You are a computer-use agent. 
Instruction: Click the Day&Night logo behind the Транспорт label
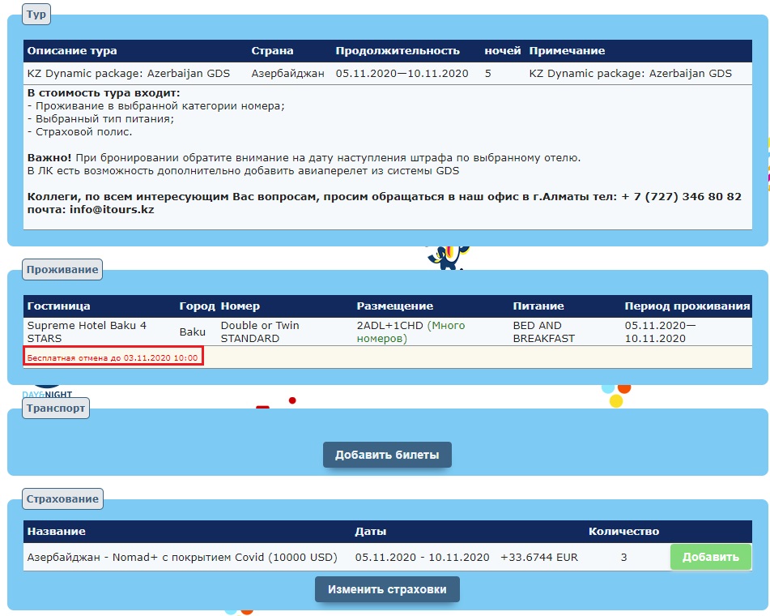pos(48,389)
